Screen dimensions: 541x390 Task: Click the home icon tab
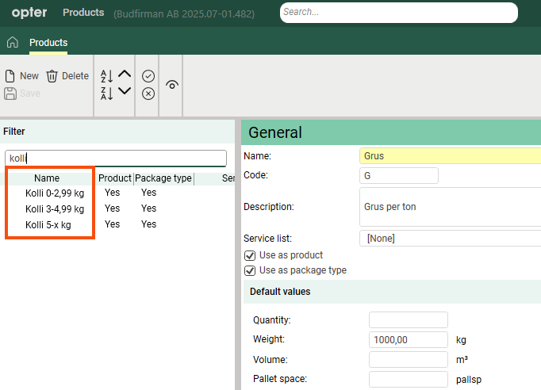pyautogui.click(x=12, y=43)
